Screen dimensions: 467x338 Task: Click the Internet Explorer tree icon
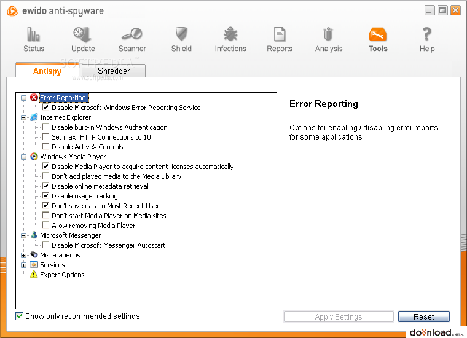34,117
